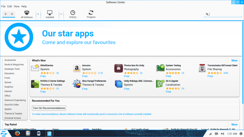Select the Office category

pyautogui.click(x=7, y=96)
